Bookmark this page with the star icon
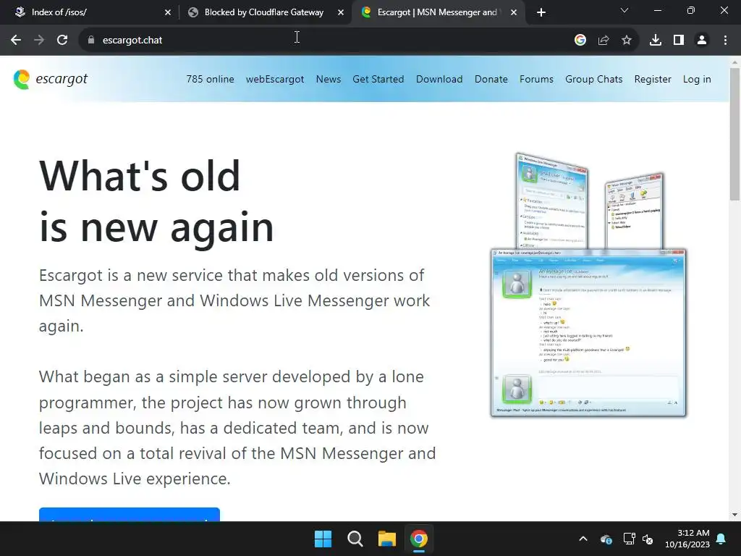Screen dimensions: 741x556 (x=627, y=41)
